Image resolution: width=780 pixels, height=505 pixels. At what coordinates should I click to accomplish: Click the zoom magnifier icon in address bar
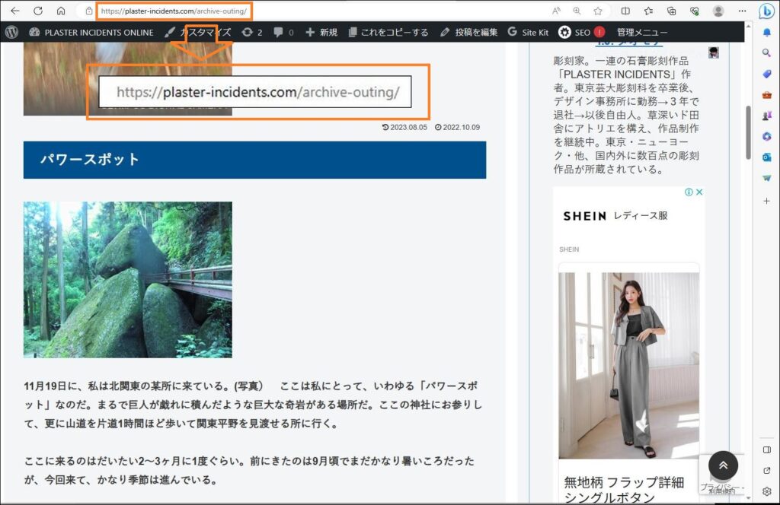[x=577, y=11]
